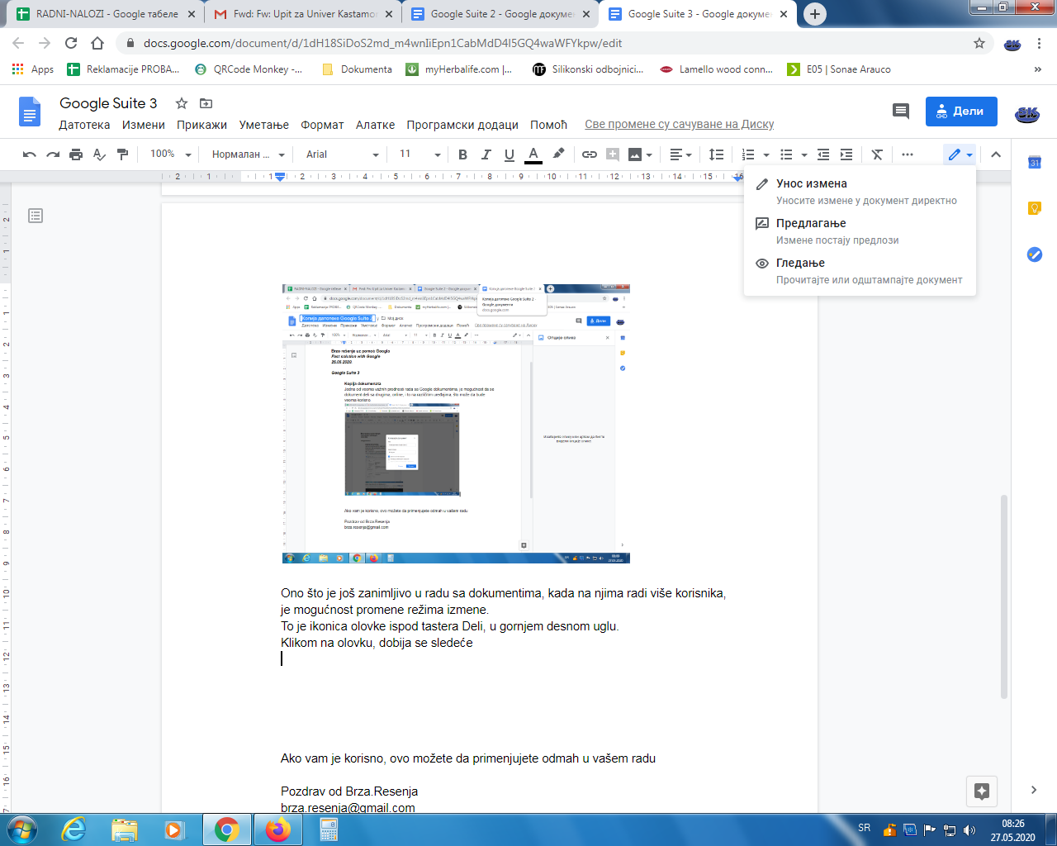Switch to Предлагање suggesting mode

pyautogui.click(x=860, y=231)
